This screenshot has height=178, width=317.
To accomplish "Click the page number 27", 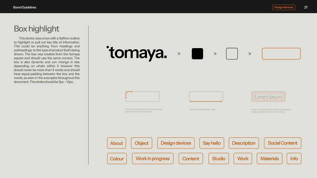I will click(306, 7).
